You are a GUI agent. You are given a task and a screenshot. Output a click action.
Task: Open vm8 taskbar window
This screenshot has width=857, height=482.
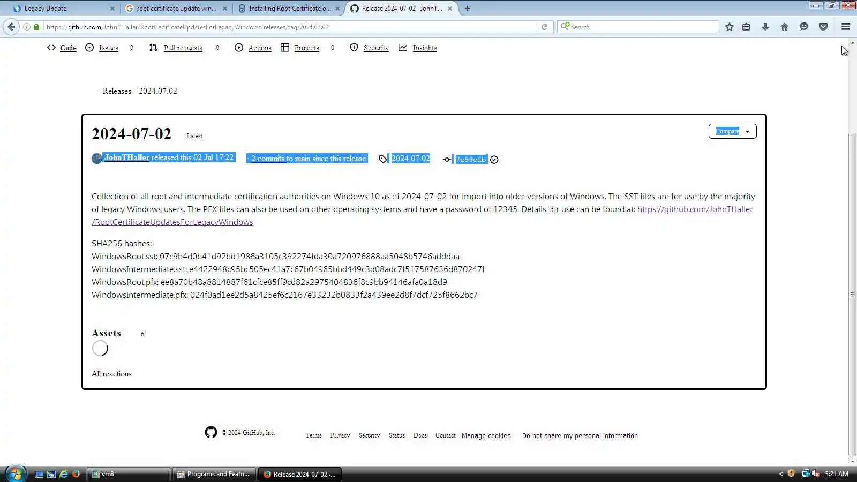[129, 474]
